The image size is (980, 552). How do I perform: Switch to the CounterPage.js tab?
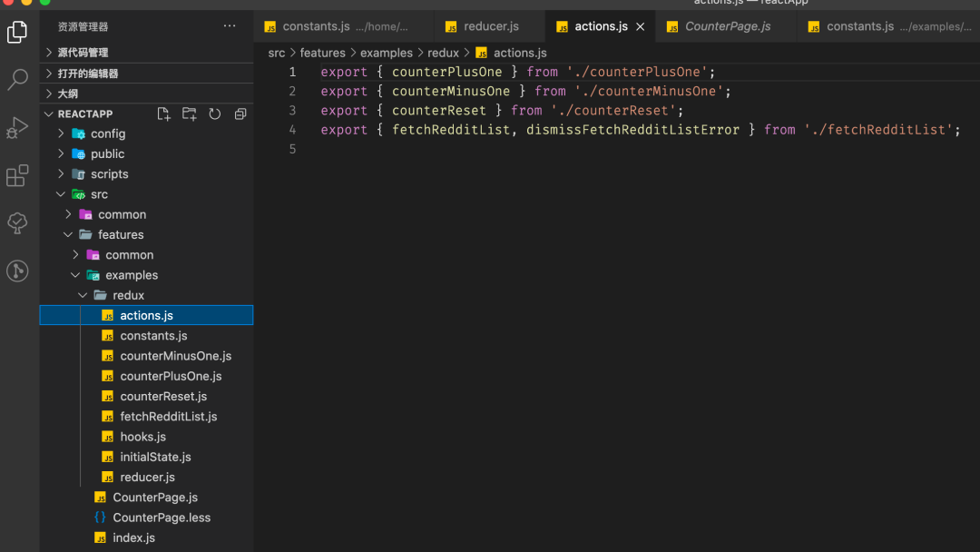(x=728, y=26)
